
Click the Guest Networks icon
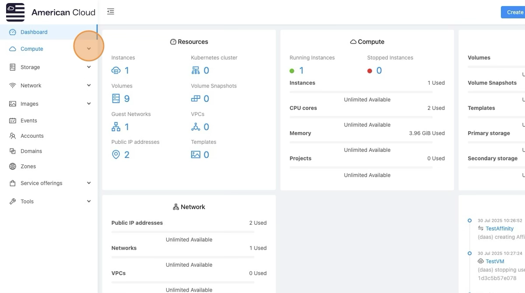pyautogui.click(x=116, y=127)
